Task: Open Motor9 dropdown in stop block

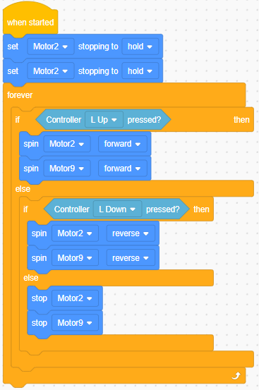Action: point(75,323)
